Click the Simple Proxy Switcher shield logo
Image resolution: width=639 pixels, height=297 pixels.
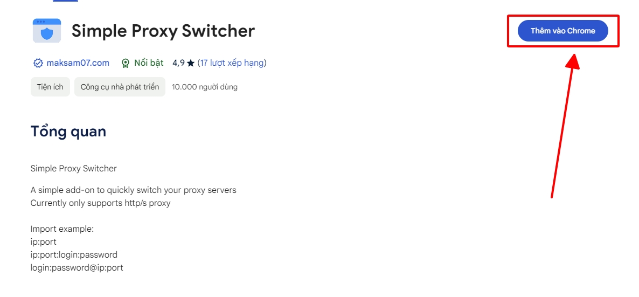(47, 31)
